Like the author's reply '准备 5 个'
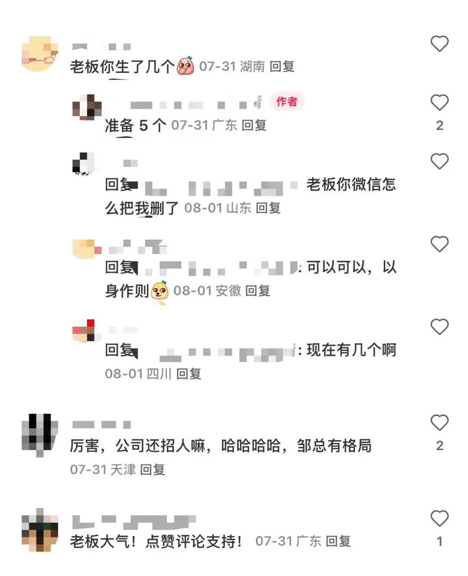468x576 pixels. point(439,103)
